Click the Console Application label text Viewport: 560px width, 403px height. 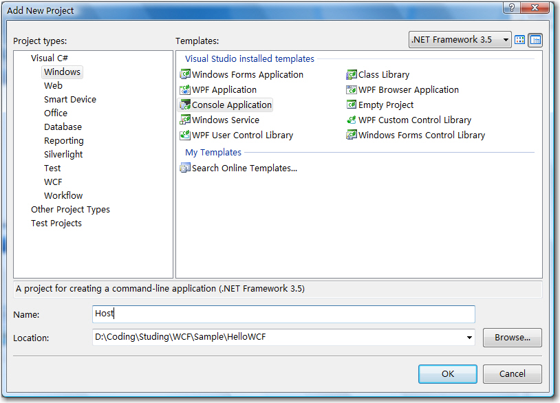(232, 105)
